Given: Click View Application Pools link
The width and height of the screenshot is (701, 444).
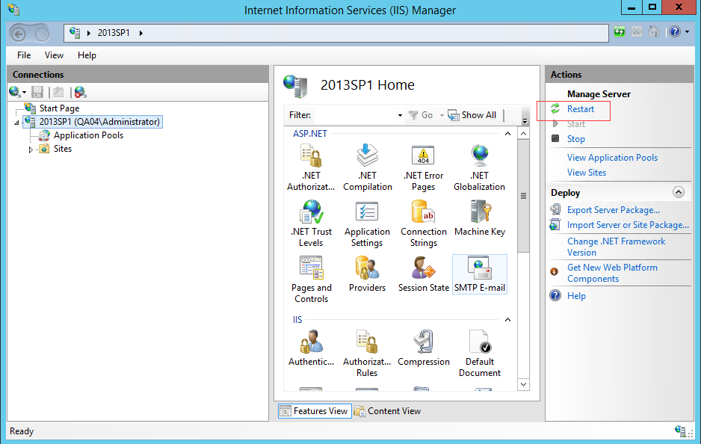Looking at the screenshot, I should (612, 158).
